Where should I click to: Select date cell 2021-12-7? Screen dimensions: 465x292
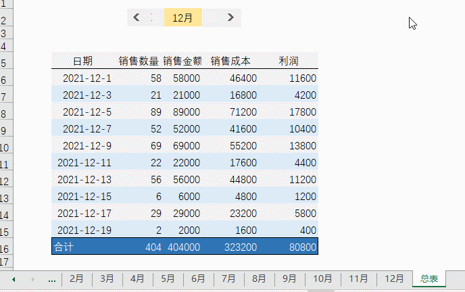[x=87, y=129]
